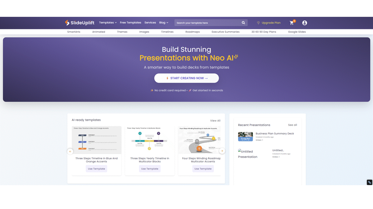Go to the SmartArts category

pyautogui.click(x=74, y=32)
